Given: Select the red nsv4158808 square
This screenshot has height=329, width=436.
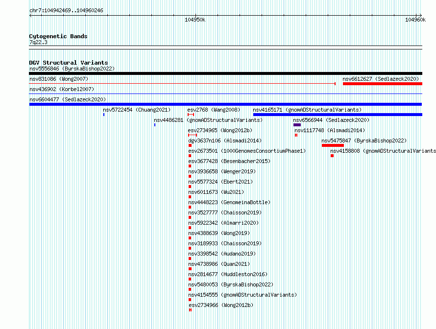Looking at the screenshot, I should tap(332, 156).
